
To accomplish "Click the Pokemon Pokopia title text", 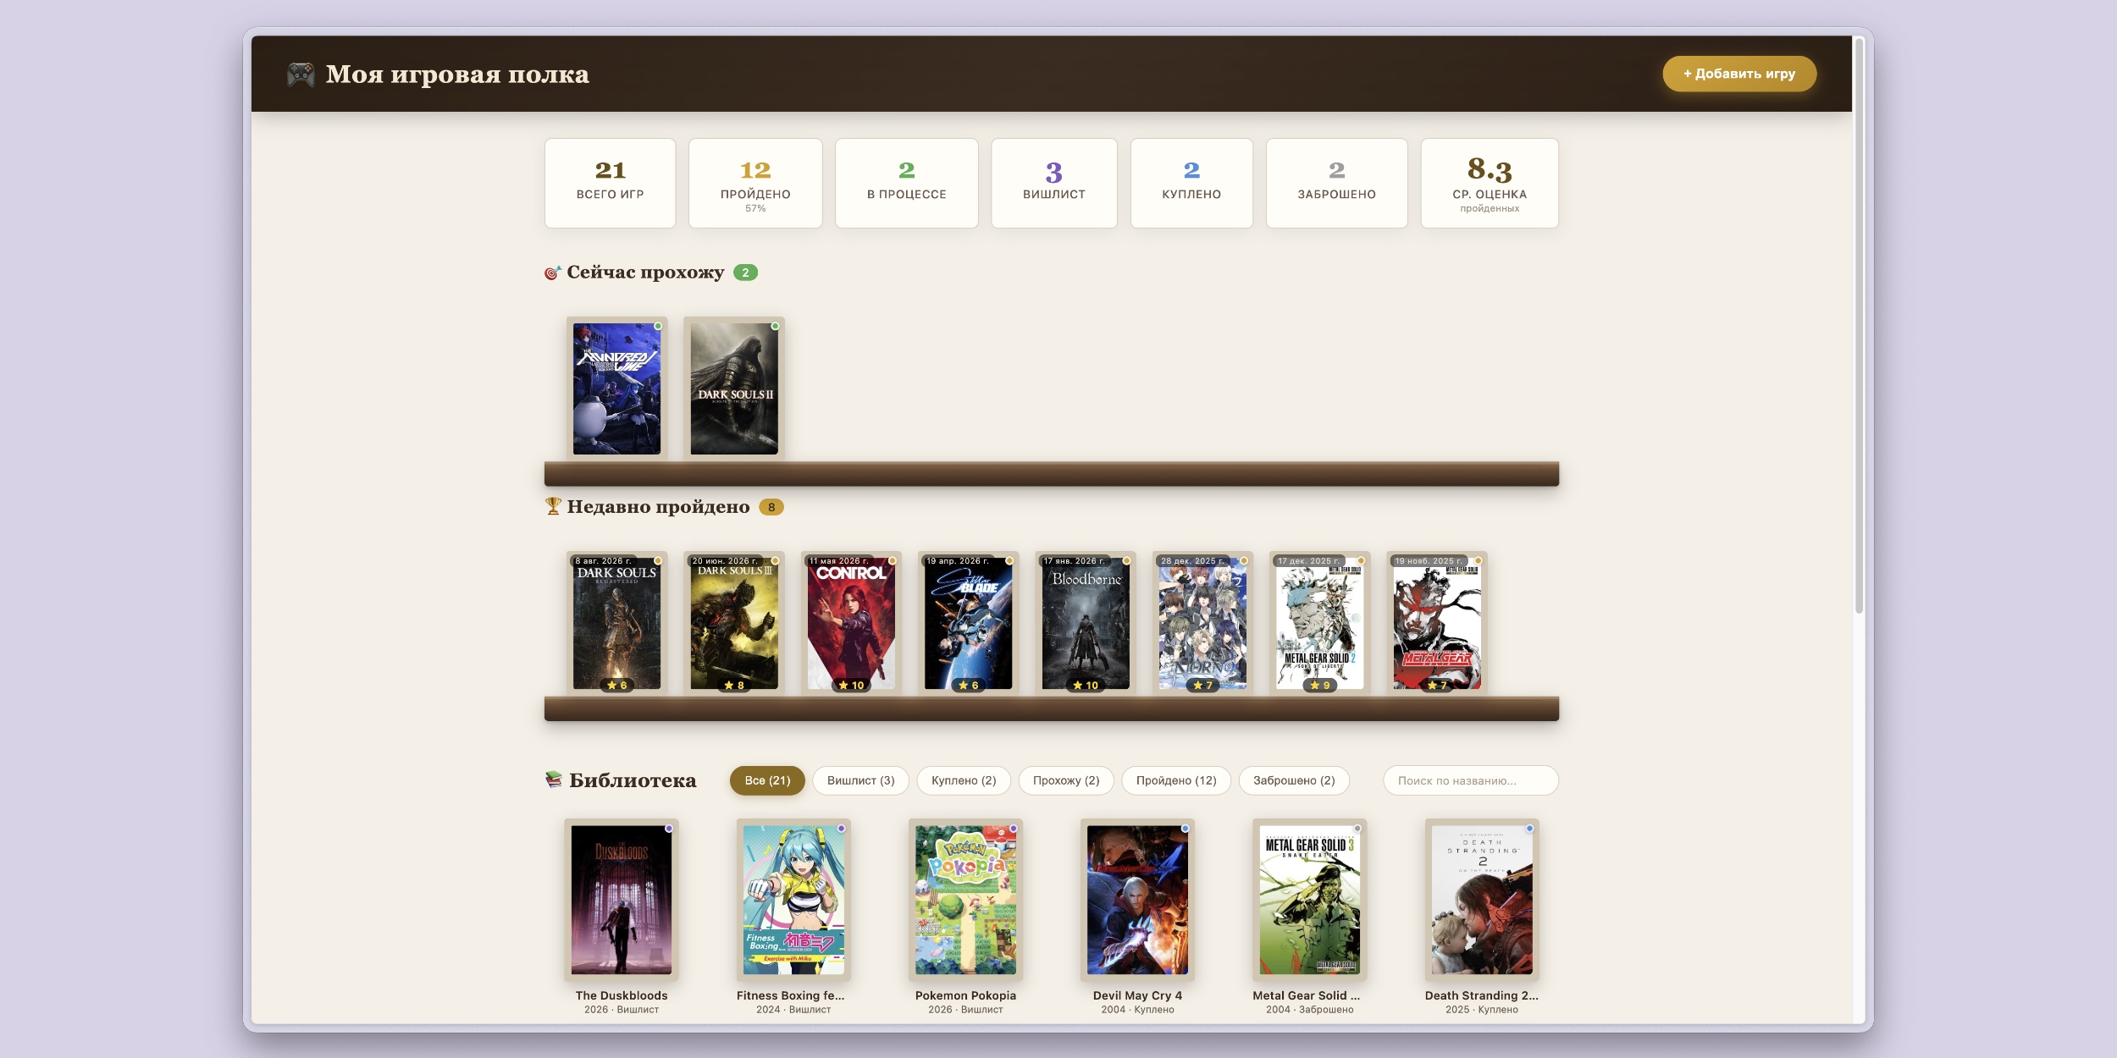I will pos(965,995).
